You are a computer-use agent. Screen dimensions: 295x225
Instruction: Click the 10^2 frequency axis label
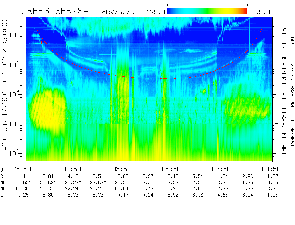point(14,123)
